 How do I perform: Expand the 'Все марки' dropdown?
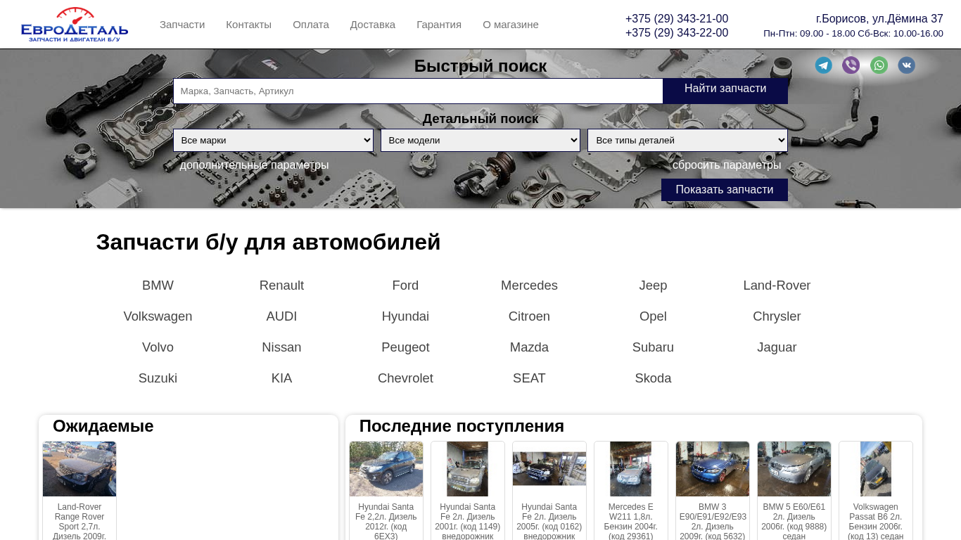[273, 140]
